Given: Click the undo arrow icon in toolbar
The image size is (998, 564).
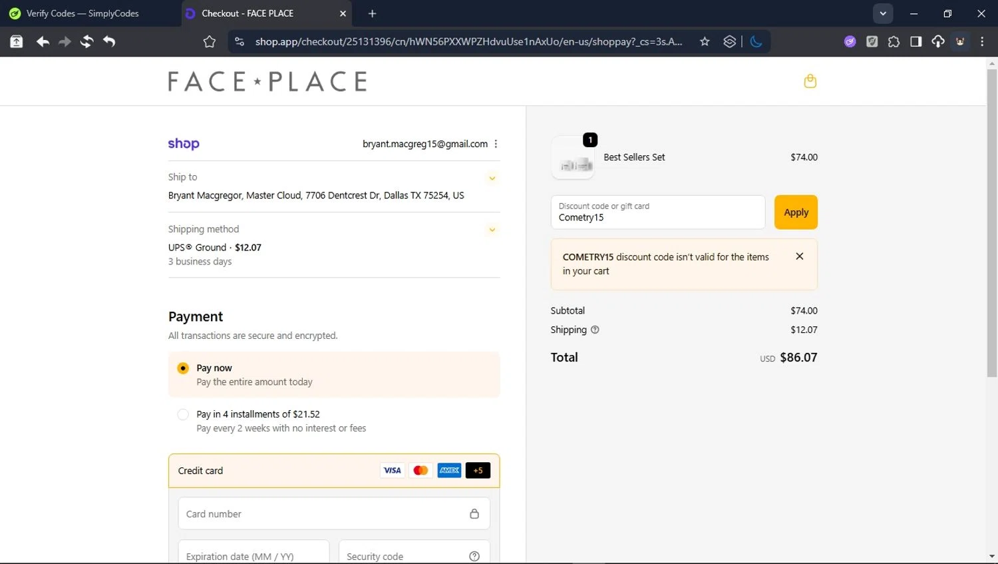Looking at the screenshot, I should [x=109, y=42].
